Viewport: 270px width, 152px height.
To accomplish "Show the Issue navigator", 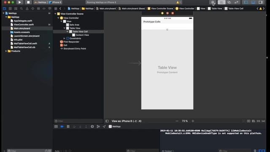I will tap(27, 8).
